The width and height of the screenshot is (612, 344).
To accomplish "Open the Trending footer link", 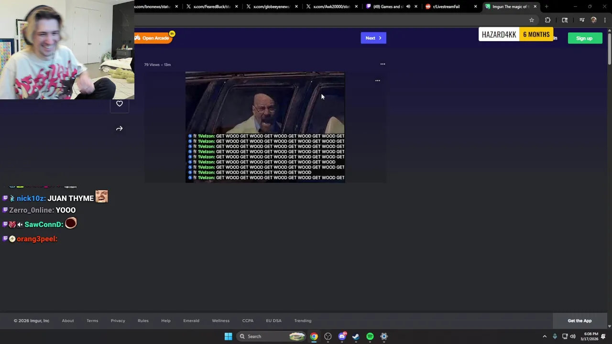I will pos(303,321).
